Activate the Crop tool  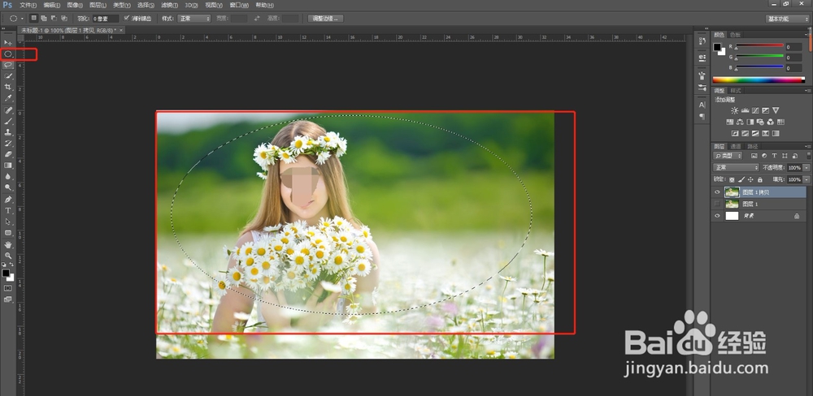pyautogui.click(x=8, y=87)
